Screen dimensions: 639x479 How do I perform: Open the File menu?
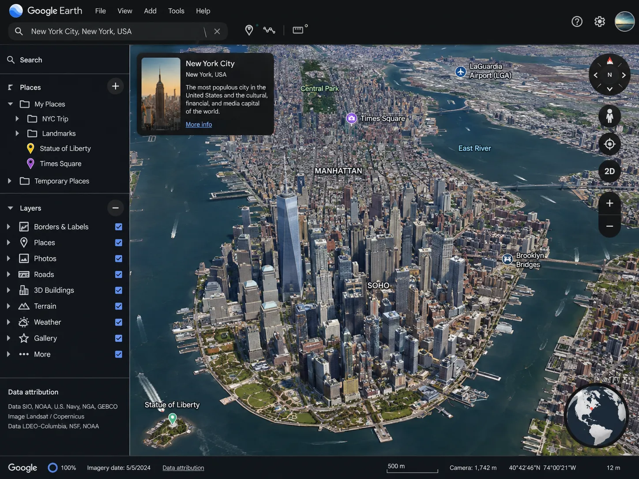(101, 11)
